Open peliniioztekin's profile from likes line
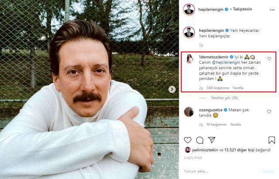The image size is (279, 179). click(208, 150)
